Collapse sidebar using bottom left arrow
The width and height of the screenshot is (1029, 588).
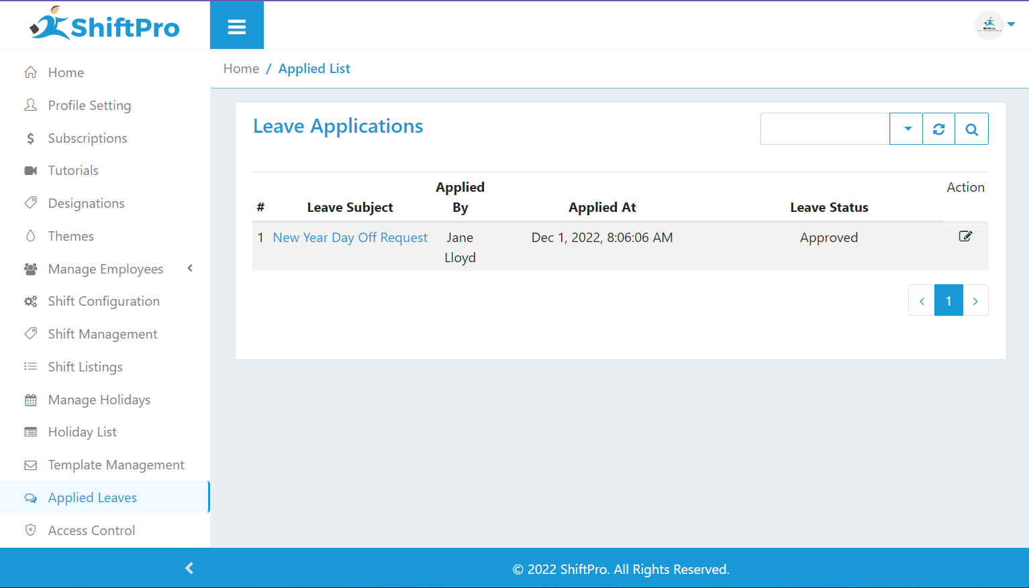point(189,568)
